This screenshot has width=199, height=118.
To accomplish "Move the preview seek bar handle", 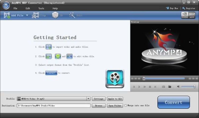I will [144, 79].
